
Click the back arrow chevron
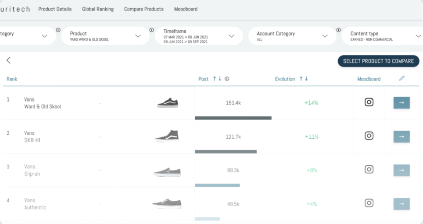click(8, 60)
